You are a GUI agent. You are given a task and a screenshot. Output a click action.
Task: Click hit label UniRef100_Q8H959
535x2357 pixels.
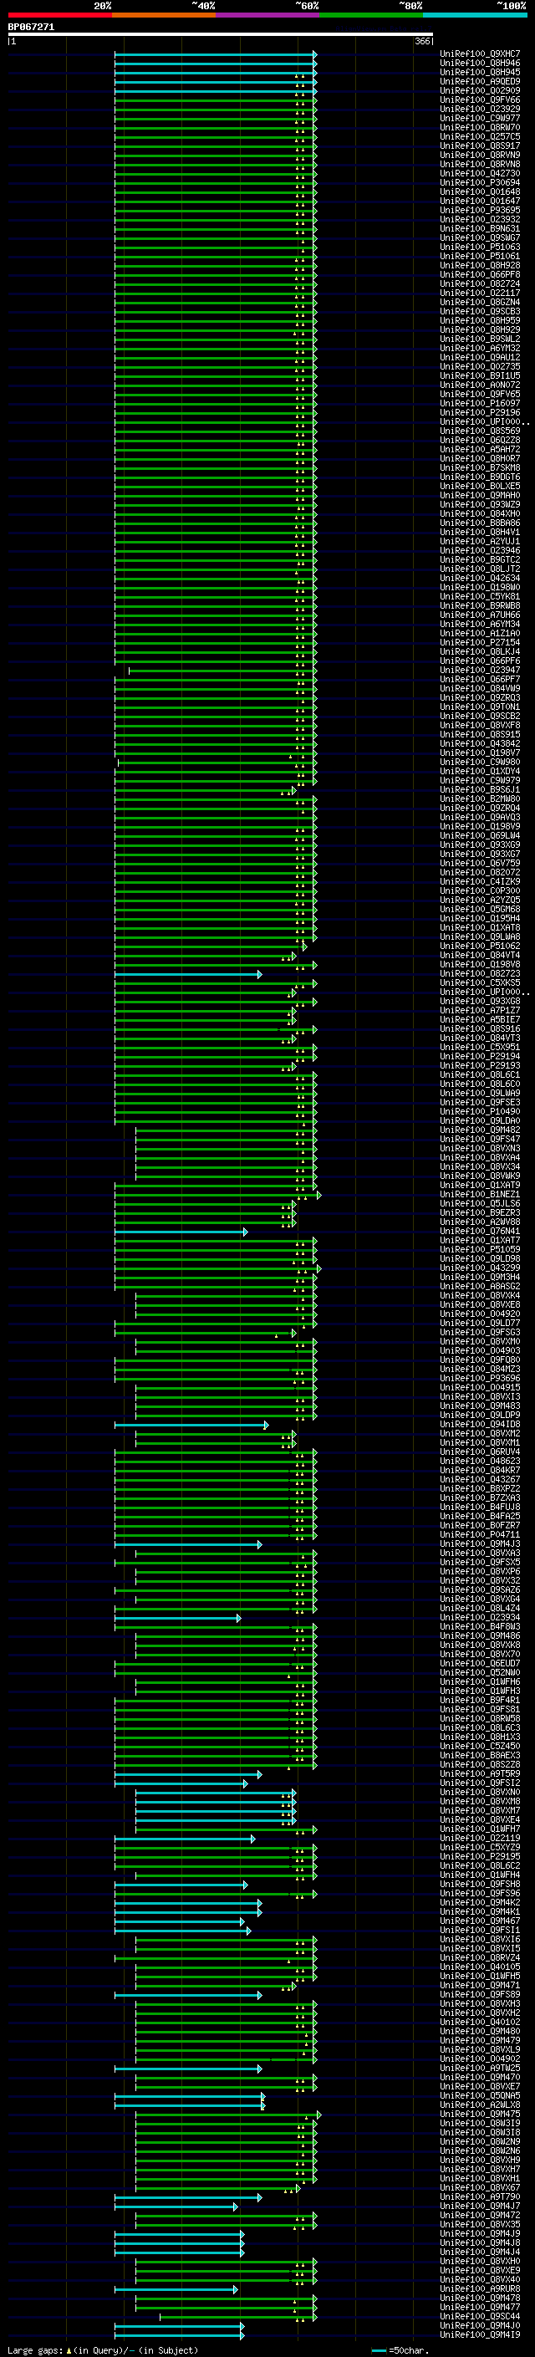click(x=480, y=320)
